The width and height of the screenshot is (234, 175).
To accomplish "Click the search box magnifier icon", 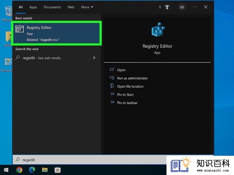I will pyautogui.click(x=18, y=160).
